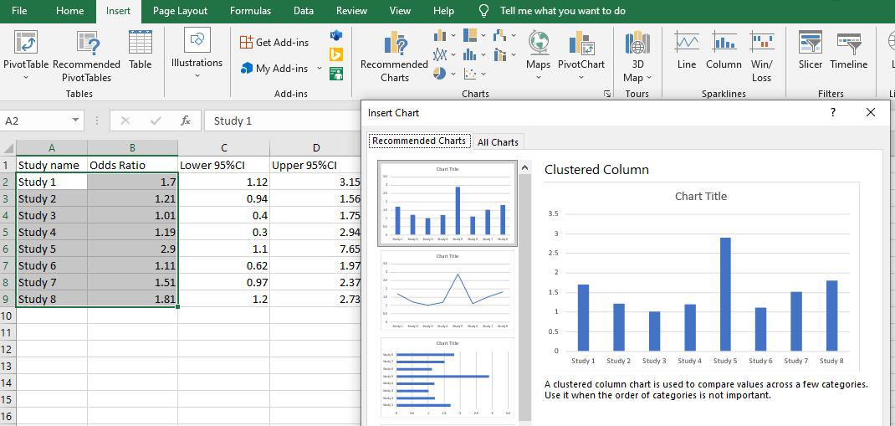The height and width of the screenshot is (426, 895).
Task: Open the Charts group dialog launcher
Action: [x=607, y=95]
